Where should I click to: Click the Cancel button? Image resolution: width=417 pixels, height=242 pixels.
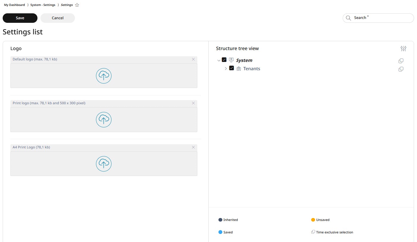click(x=58, y=18)
